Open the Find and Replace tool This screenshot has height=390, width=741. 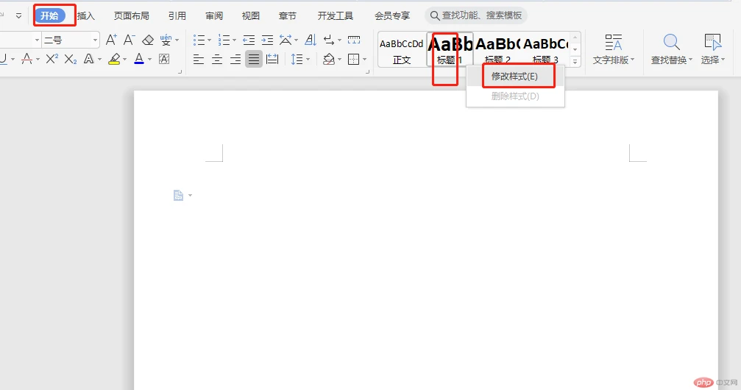(671, 49)
